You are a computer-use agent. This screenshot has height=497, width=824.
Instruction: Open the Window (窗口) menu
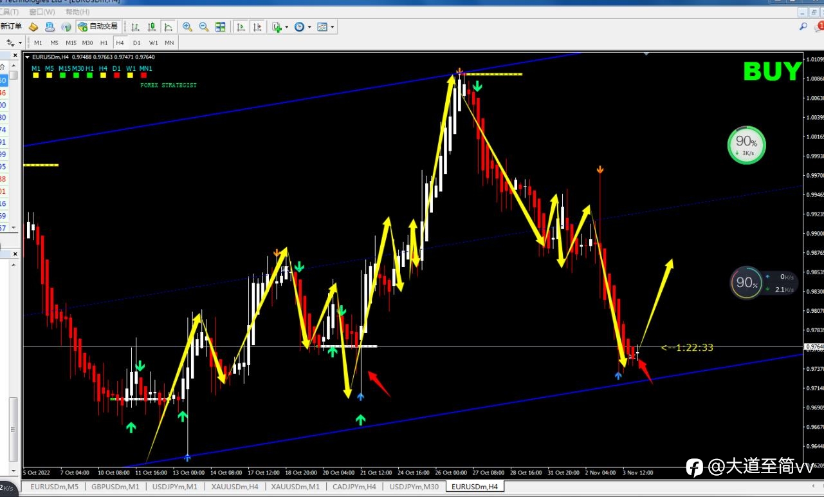pyautogui.click(x=42, y=12)
